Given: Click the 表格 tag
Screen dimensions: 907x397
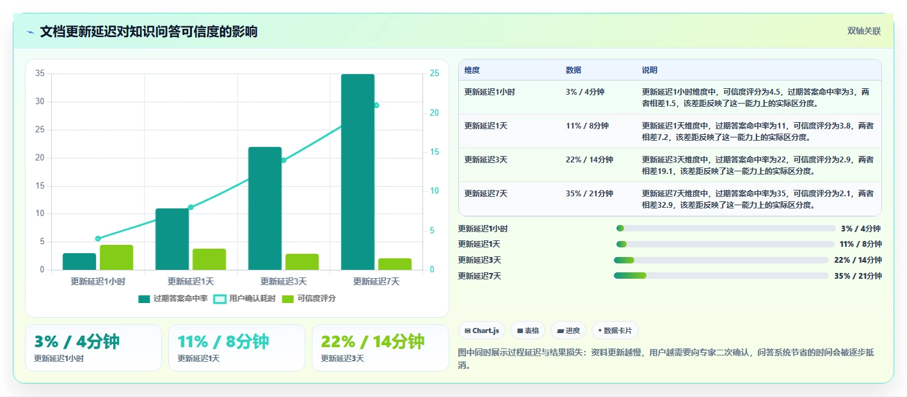Looking at the screenshot, I should point(528,331).
